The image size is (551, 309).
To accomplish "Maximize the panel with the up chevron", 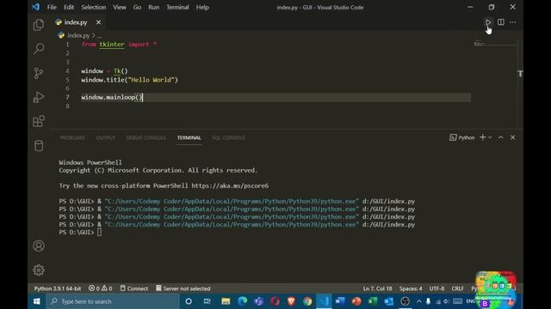I will coord(500,137).
